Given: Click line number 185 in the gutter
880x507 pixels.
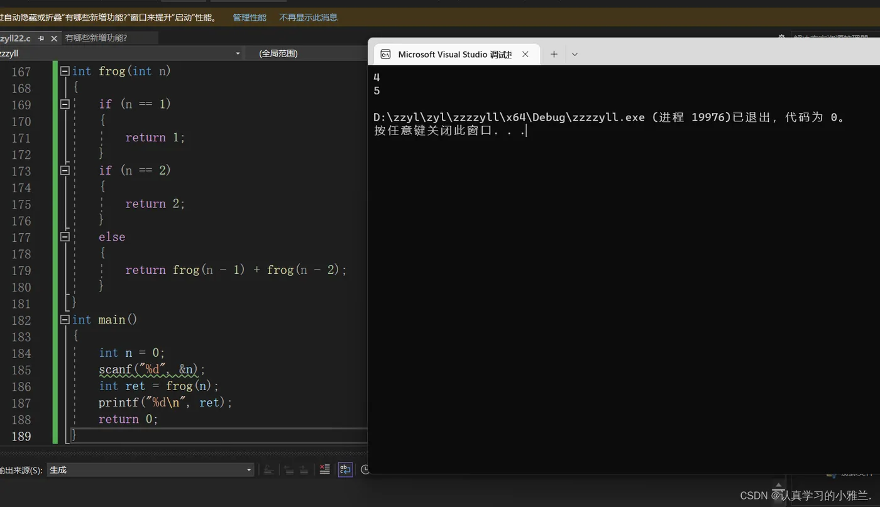Looking at the screenshot, I should pyautogui.click(x=21, y=370).
